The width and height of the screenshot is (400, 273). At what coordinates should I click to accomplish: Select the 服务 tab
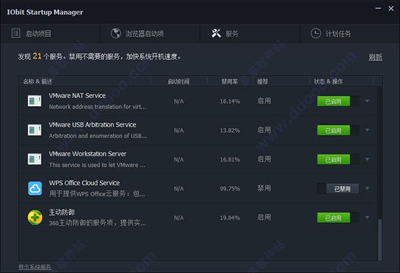click(x=250, y=33)
